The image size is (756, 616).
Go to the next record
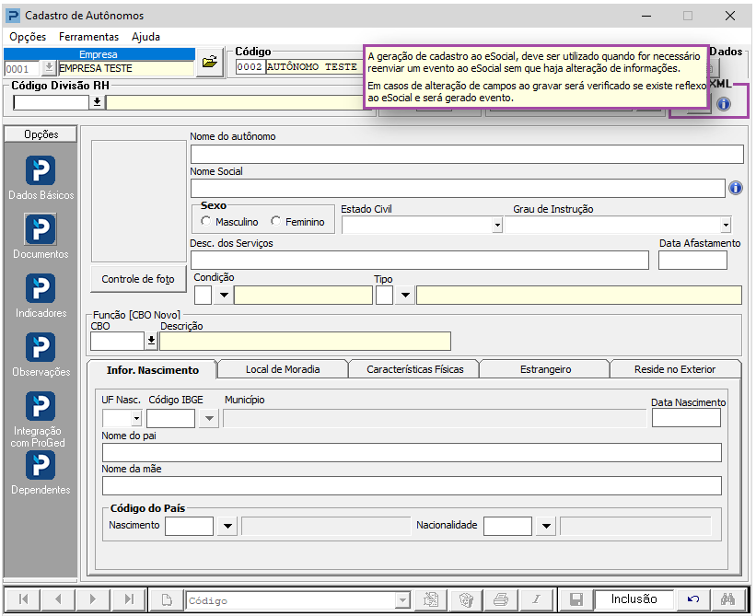click(93, 599)
